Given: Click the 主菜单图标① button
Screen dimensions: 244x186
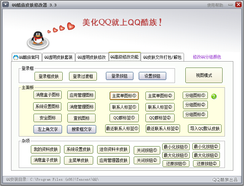Looking at the screenshot, I should point(124,96).
